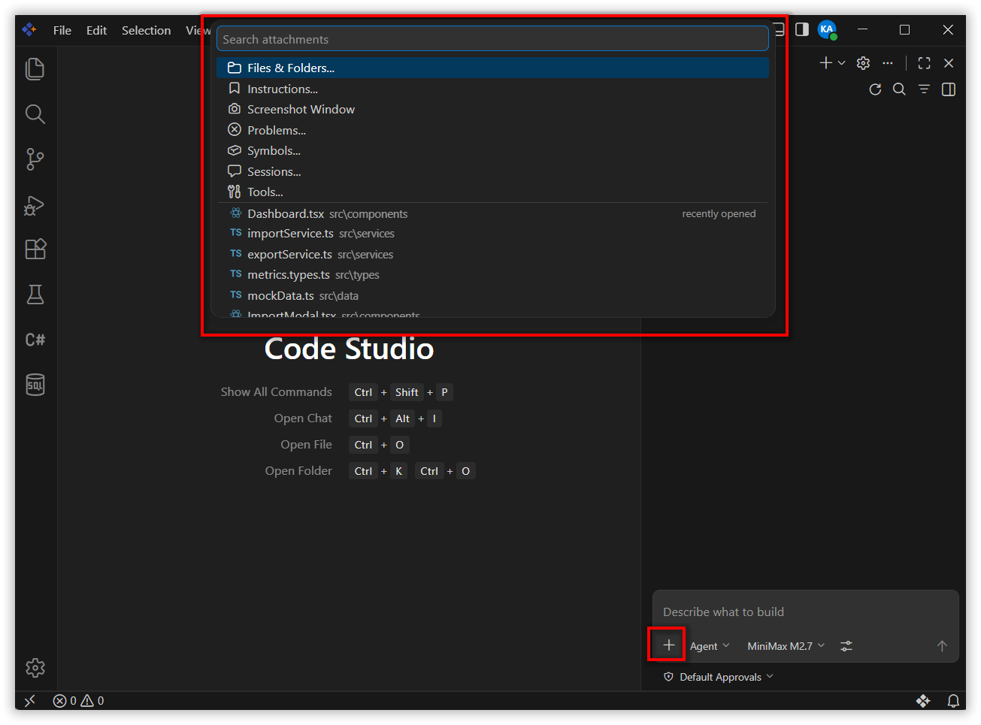Screen dimensions: 981x725
Task: Click the Describe what to build chat input
Action: 805,612
